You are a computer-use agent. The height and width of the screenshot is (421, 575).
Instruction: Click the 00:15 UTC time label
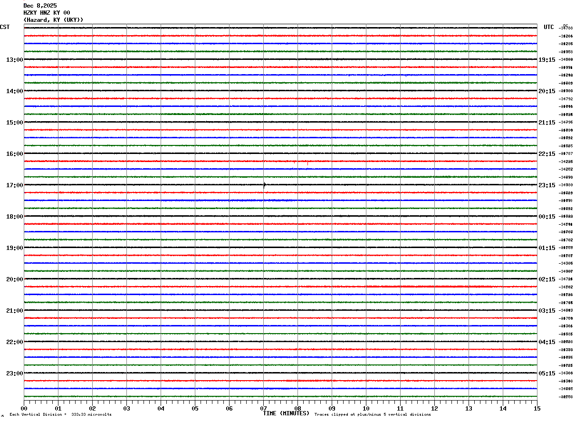pos(546,217)
